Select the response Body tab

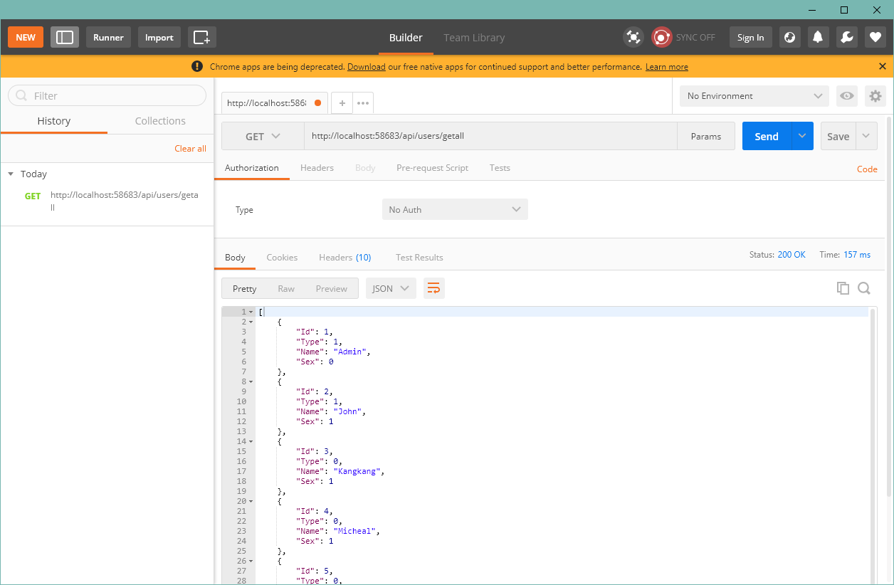click(x=235, y=258)
